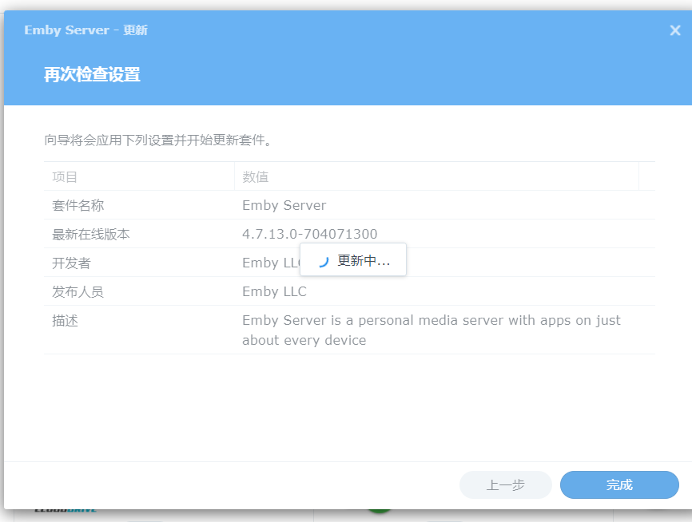
Task: Click the Emby Server - 更新 title
Action: (86, 30)
